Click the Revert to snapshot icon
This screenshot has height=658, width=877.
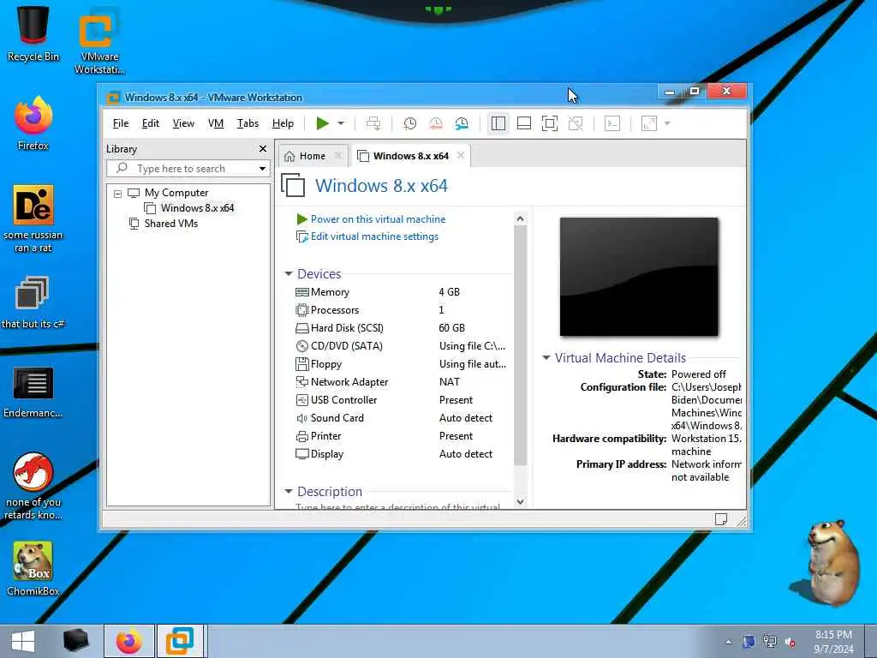436,123
